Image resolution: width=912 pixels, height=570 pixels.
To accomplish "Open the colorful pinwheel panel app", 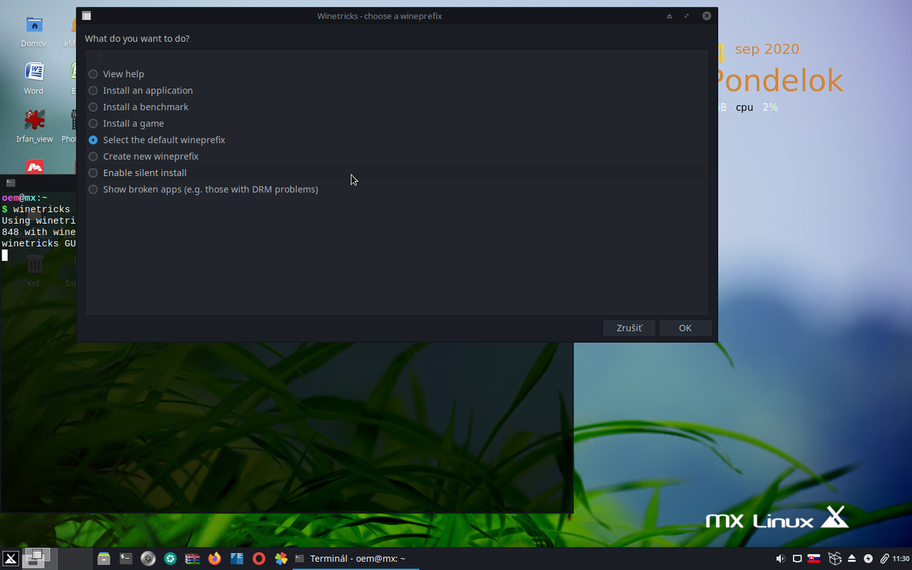I will point(281,559).
